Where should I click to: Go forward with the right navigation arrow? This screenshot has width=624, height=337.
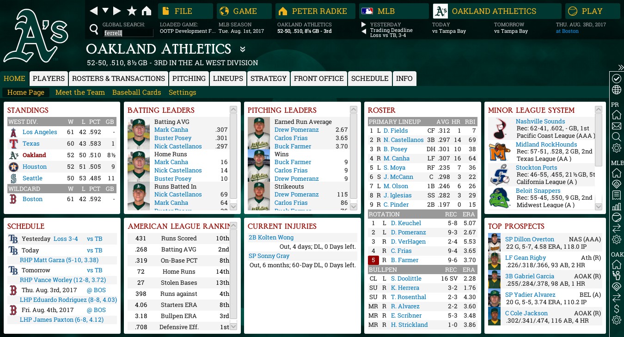point(117,11)
